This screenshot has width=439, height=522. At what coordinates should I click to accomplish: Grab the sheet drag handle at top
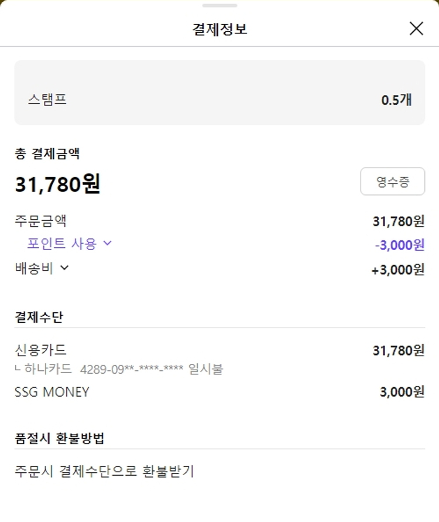pos(220,5)
